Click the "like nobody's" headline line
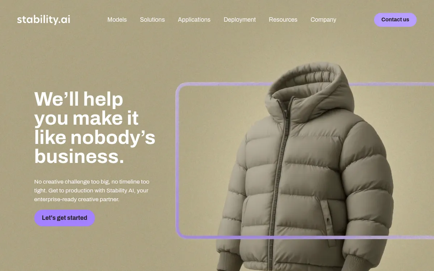 click(95, 137)
